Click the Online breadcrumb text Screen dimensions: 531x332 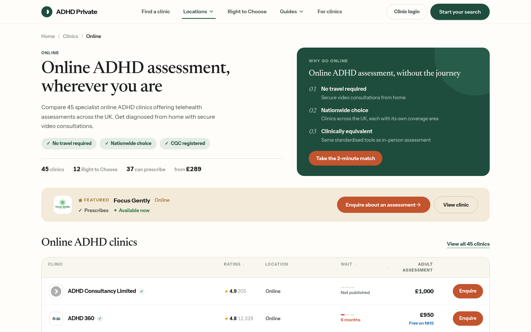click(94, 36)
